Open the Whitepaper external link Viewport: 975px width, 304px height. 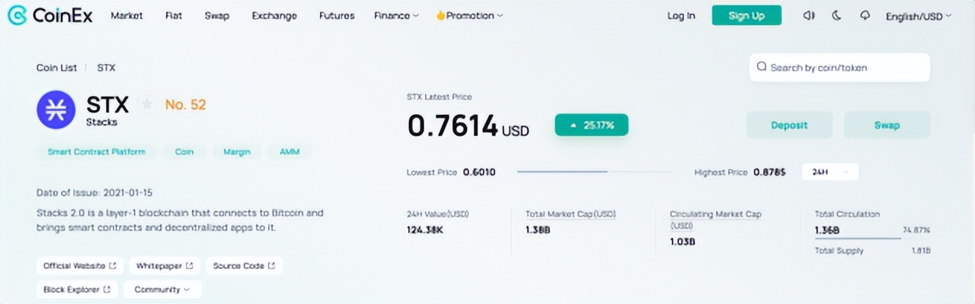[165, 266]
